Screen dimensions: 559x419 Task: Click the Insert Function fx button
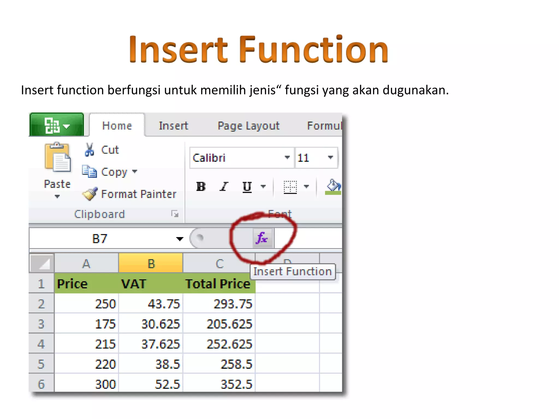point(262,238)
